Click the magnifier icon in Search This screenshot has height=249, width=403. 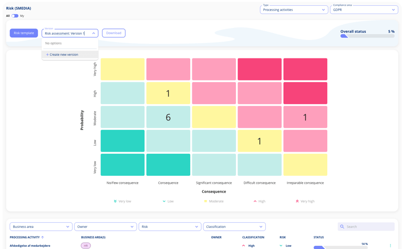click(342, 226)
